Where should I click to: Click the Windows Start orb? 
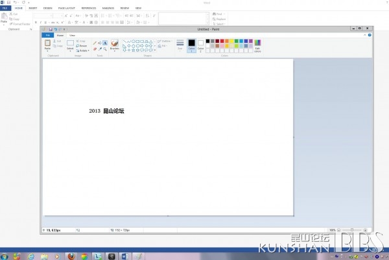(x=4, y=256)
